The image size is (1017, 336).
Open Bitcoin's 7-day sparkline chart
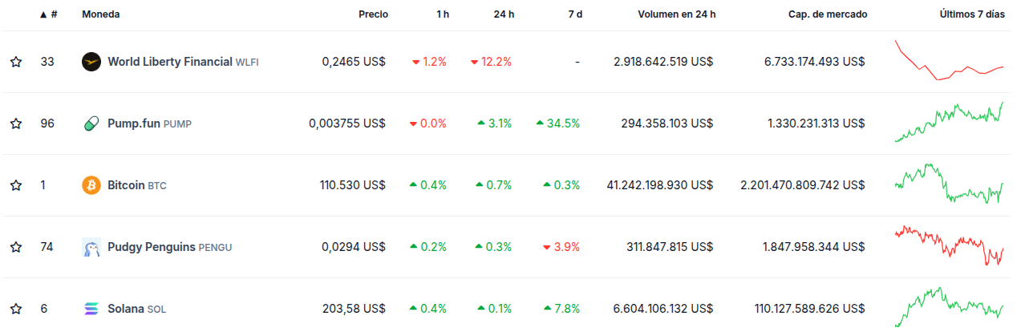tap(949, 184)
